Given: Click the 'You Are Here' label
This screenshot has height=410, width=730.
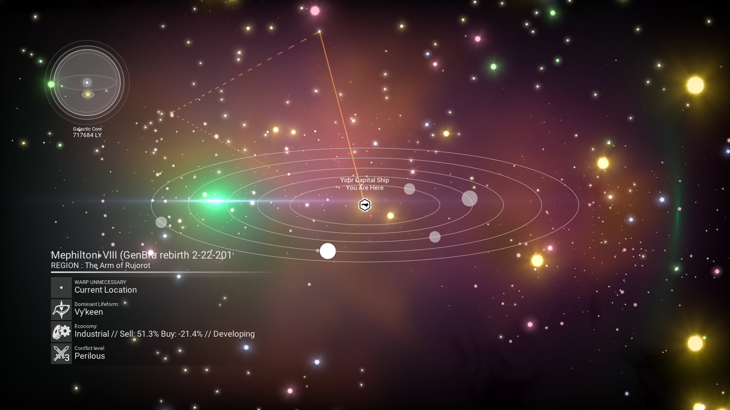Looking at the screenshot, I should point(365,188).
